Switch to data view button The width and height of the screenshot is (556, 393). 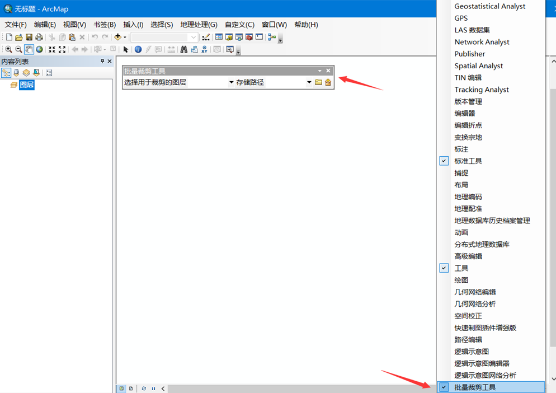pos(121,389)
